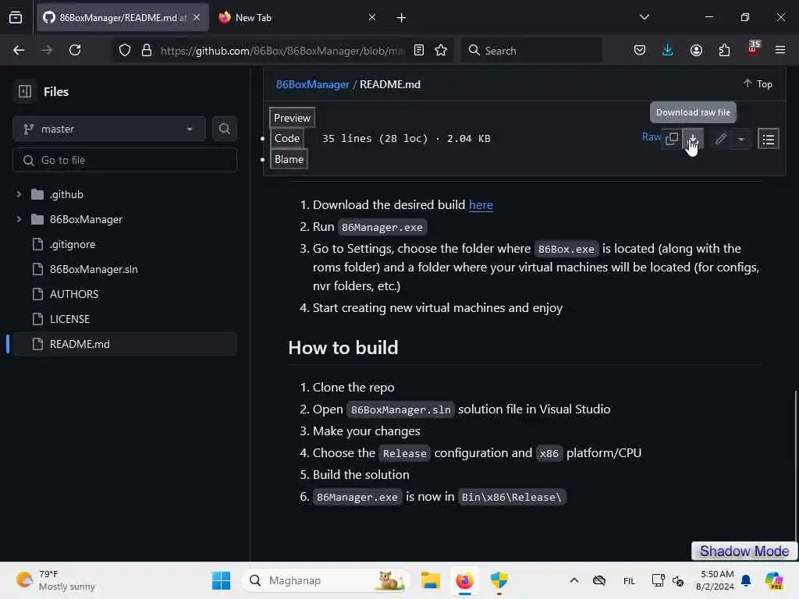Image resolution: width=799 pixels, height=599 pixels.
Task: Open Firefox downloads panel
Action: [x=668, y=50]
